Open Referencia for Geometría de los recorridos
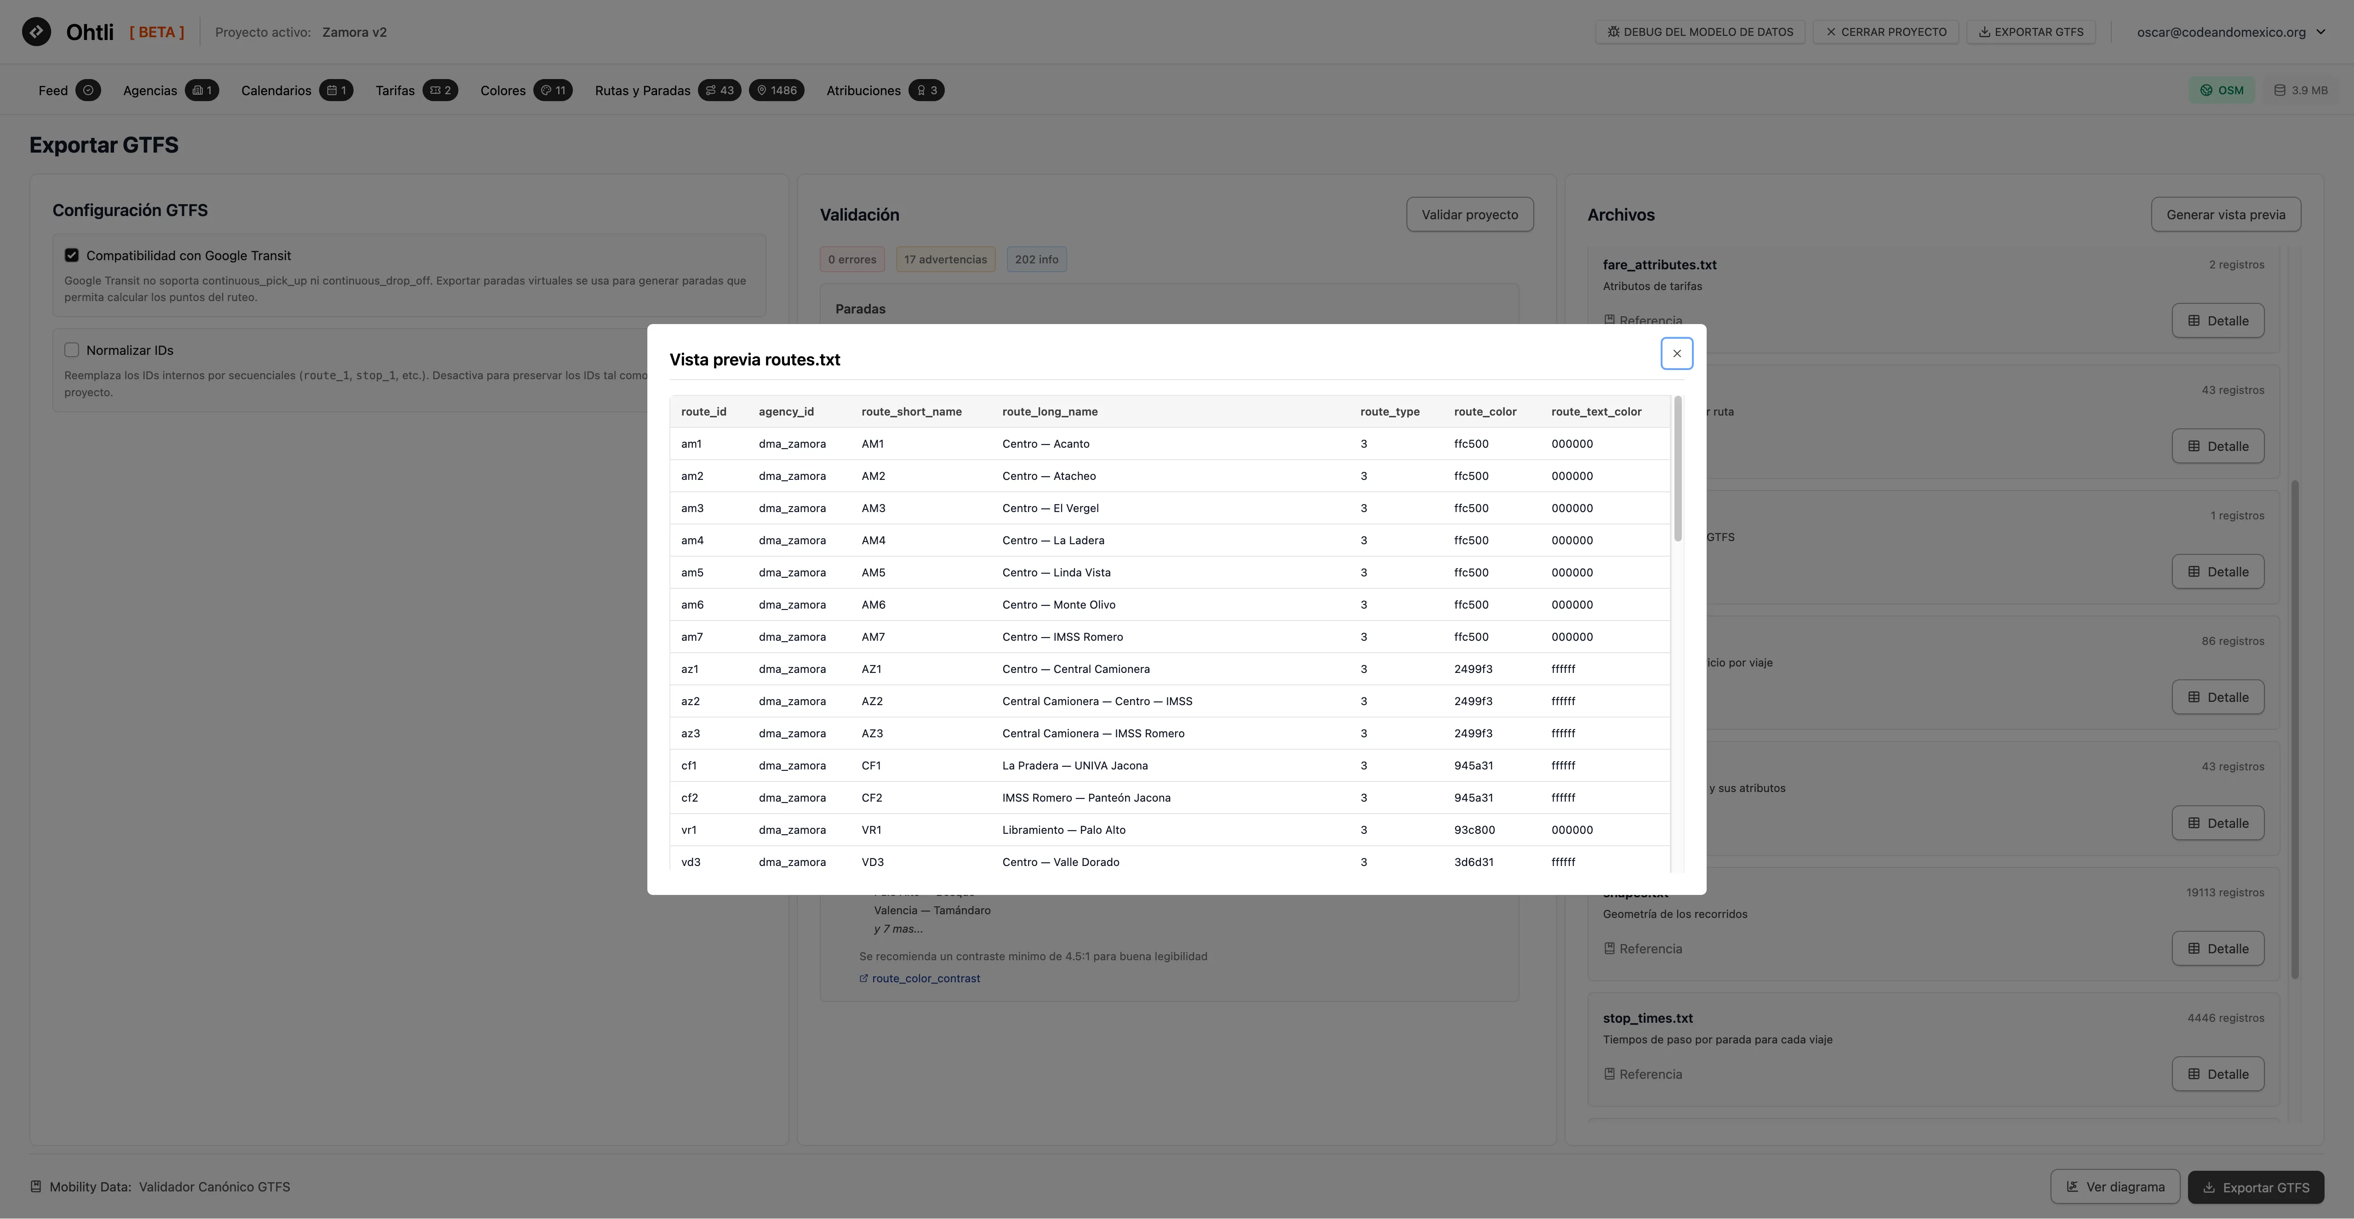The width and height of the screenshot is (2354, 1219). click(x=1642, y=949)
